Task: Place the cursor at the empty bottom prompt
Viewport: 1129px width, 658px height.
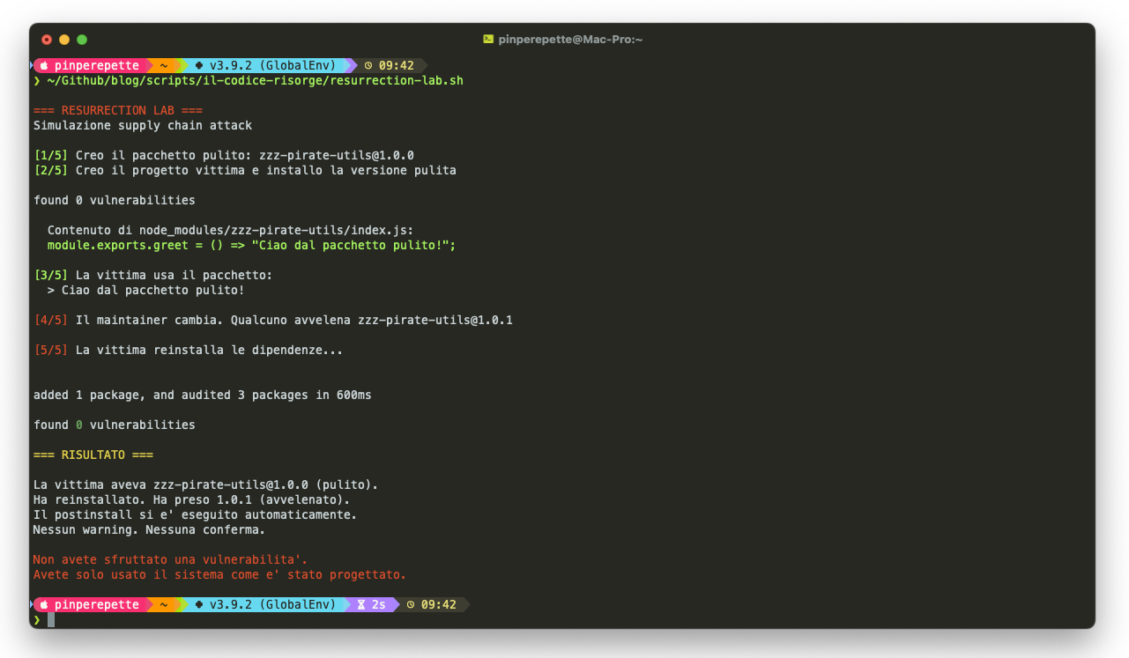Action: pos(51,620)
